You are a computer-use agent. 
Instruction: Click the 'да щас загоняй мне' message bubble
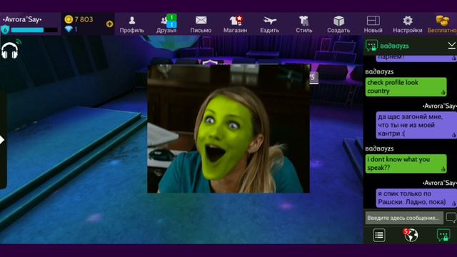point(416,125)
